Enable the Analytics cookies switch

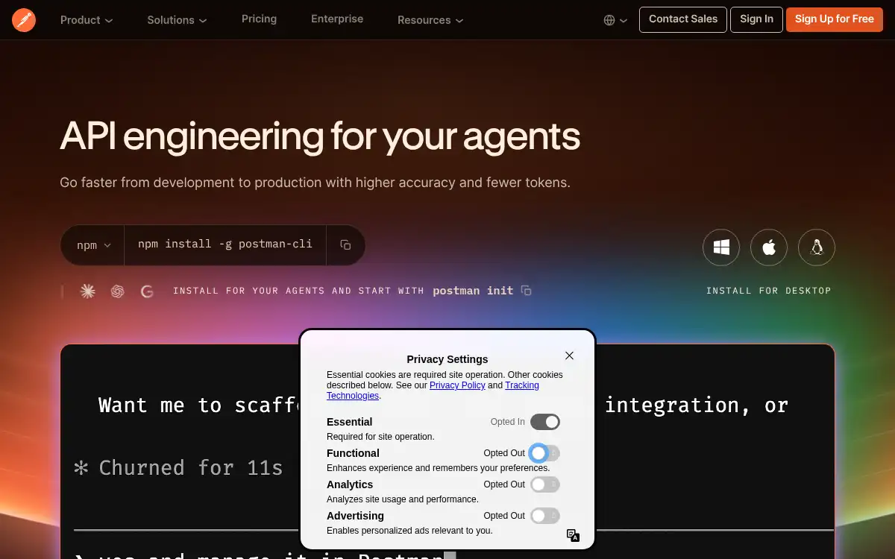click(x=545, y=484)
